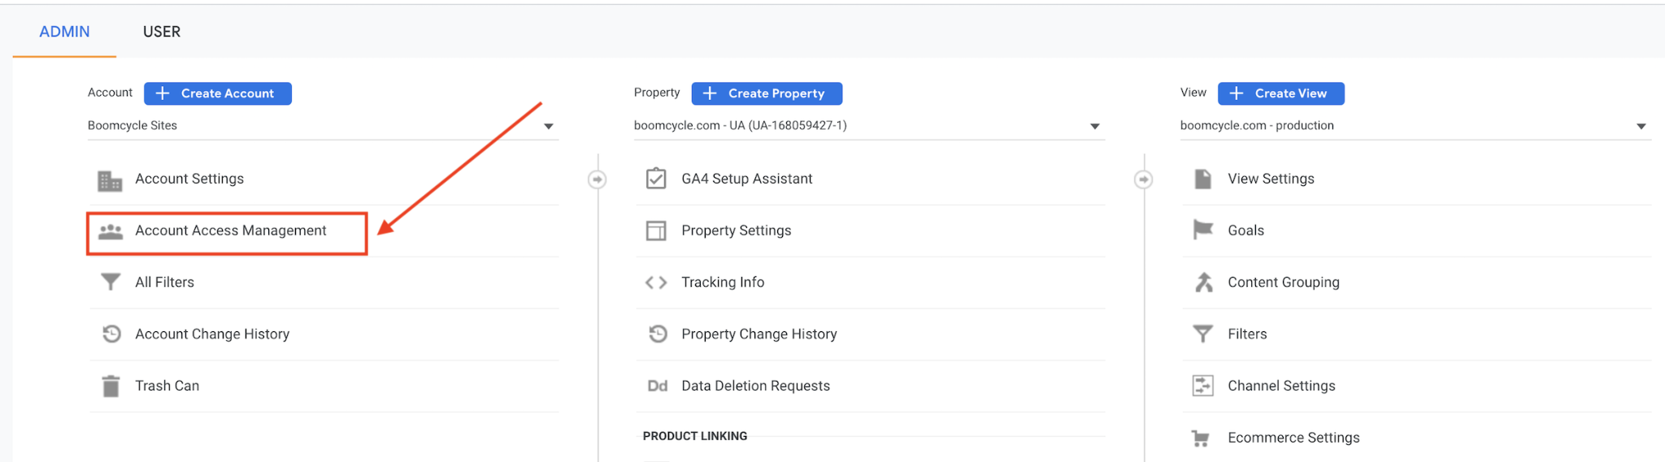1665x462 pixels.
Task: Click the Channel Settings icon
Action: pyautogui.click(x=1202, y=386)
